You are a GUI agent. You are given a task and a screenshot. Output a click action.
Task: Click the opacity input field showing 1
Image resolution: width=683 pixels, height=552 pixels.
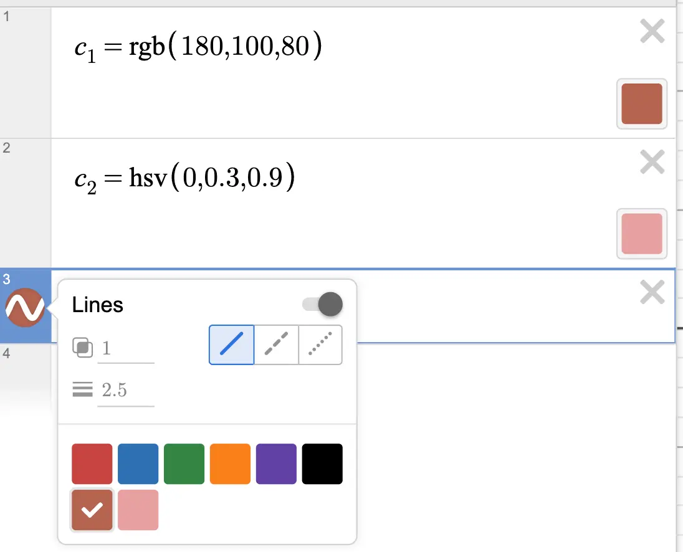pos(125,349)
